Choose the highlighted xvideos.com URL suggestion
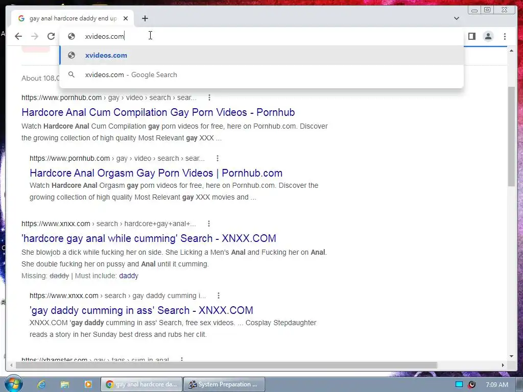The height and width of the screenshot is (392, 523). coord(261,55)
